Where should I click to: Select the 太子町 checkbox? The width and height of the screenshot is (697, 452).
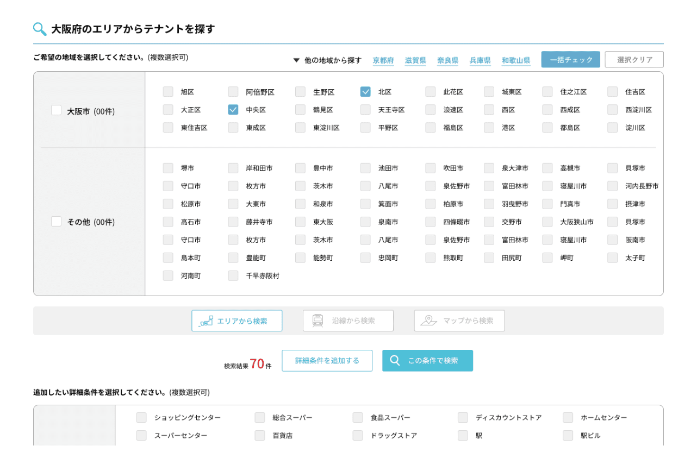(613, 258)
